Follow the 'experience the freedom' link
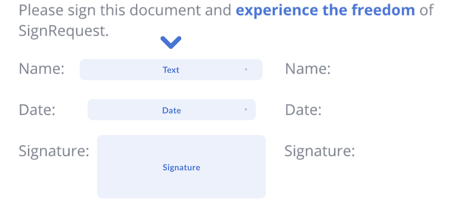 tap(325, 11)
